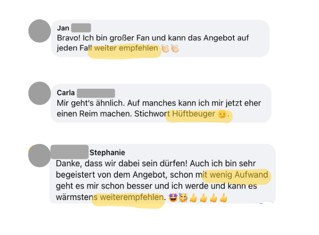This screenshot has width=319, height=235.
Task: Open Stephanie's grey profile avatar
Action: [39, 156]
